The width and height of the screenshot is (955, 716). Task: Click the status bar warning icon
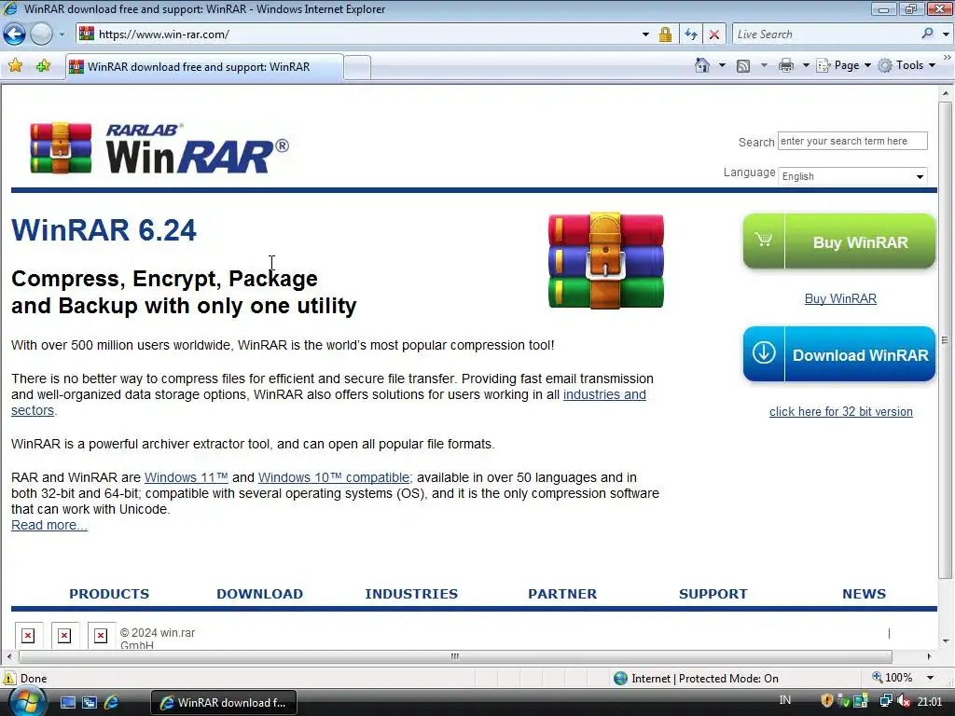[x=9, y=678]
